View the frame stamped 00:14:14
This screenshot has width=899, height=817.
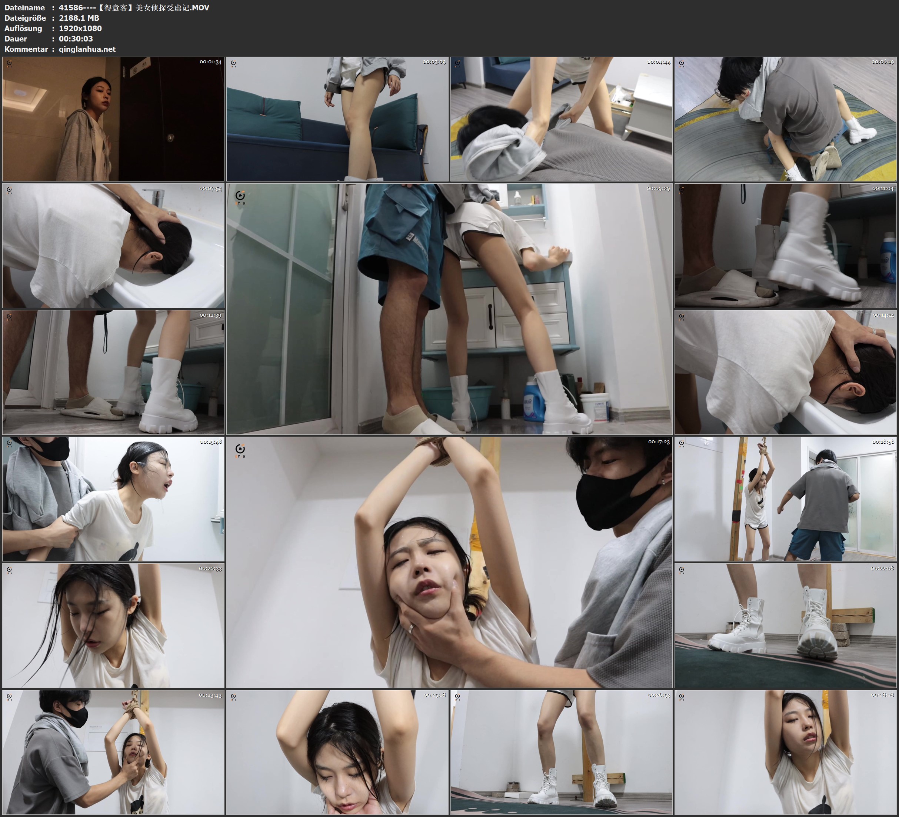[786, 372]
